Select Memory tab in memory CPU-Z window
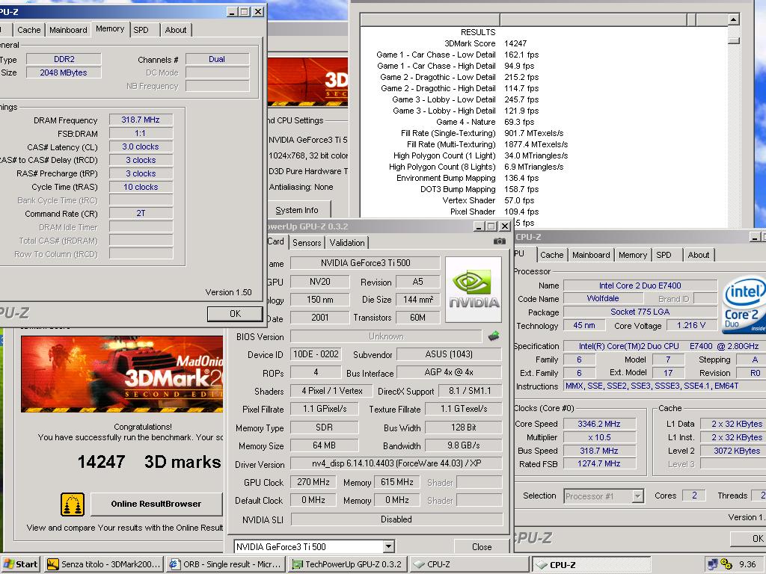766x574 pixels. pyautogui.click(x=110, y=29)
